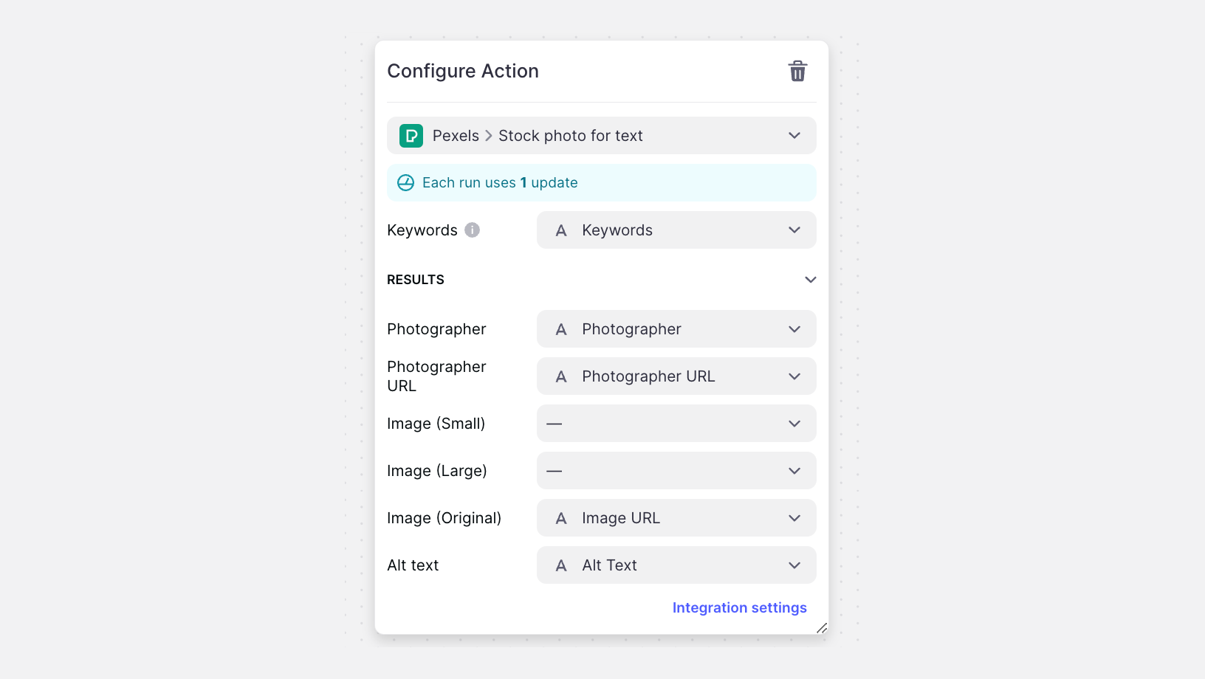Click the 'A' icon in Photographer field
Screen dimensions: 1205x679
[x=561, y=328]
